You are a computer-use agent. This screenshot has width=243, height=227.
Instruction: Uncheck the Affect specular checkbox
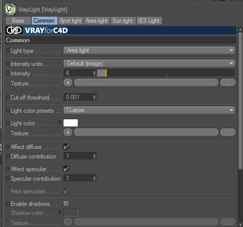click(66, 169)
